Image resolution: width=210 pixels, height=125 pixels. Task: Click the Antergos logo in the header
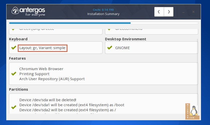click(28, 11)
